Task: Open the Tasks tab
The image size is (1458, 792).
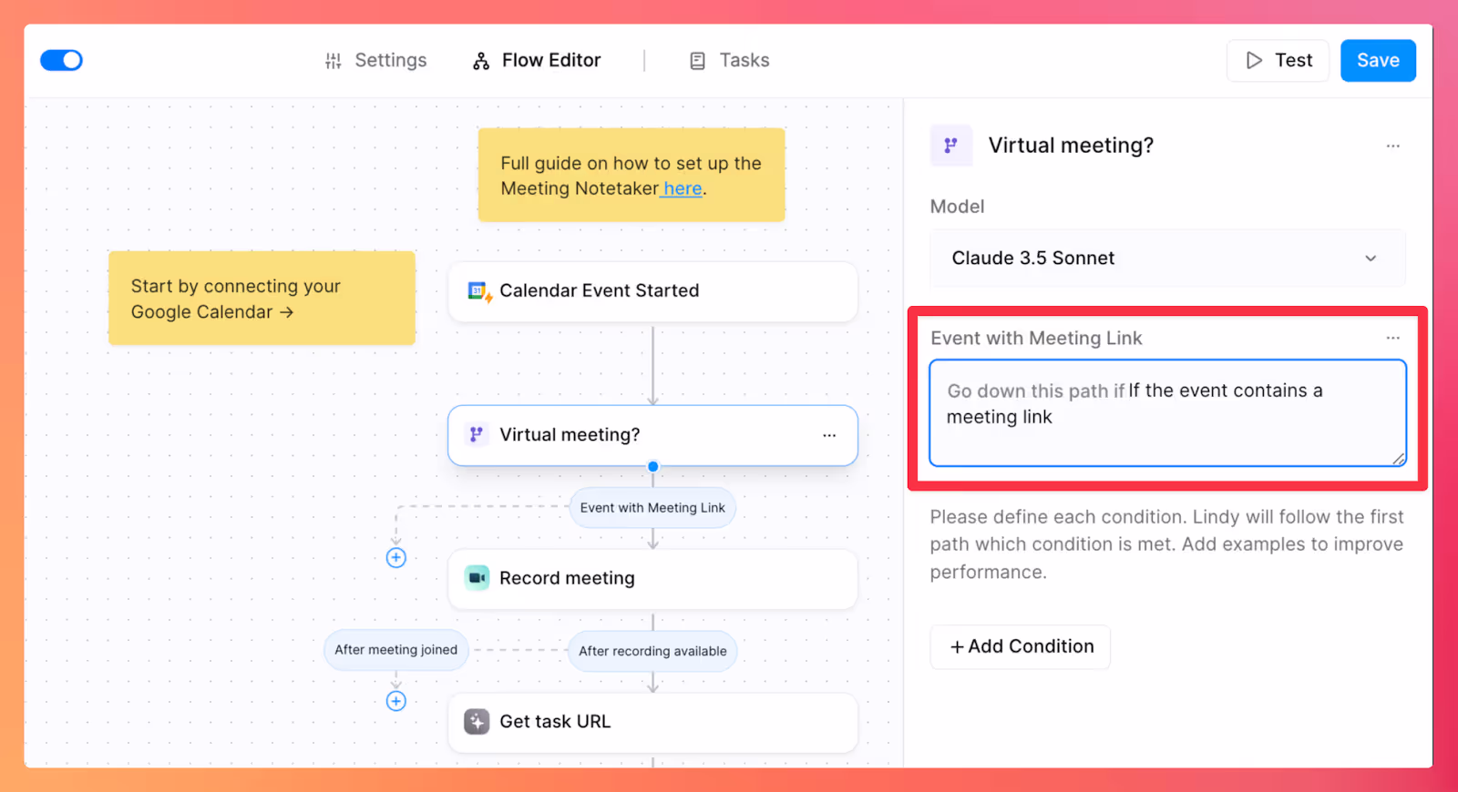Action: pos(729,60)
